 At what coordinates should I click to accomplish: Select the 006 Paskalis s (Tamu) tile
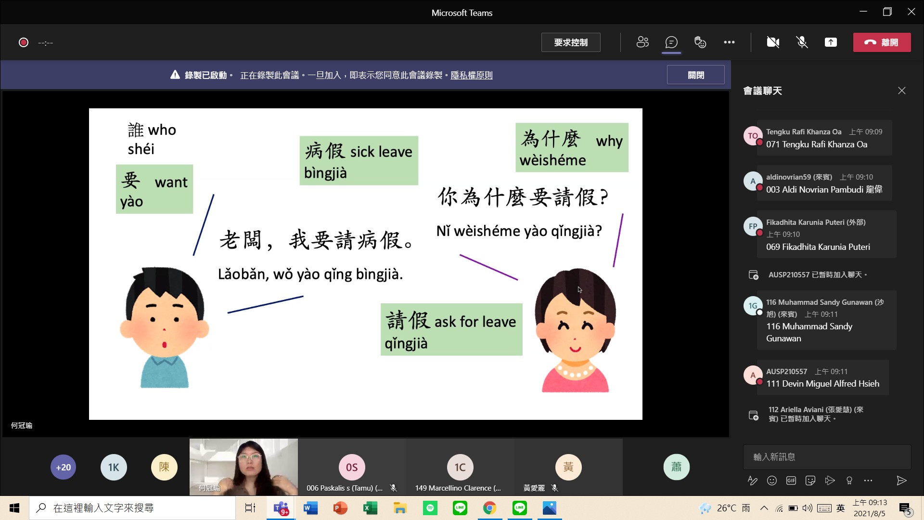pyautogui.click(x=352, y=467)
